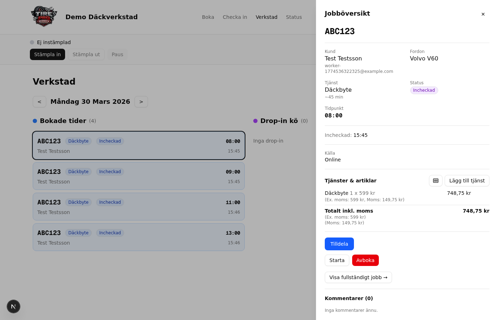
Task: Select the 09:00 ABC123 booking card
Action: click(x=139, y=176)
